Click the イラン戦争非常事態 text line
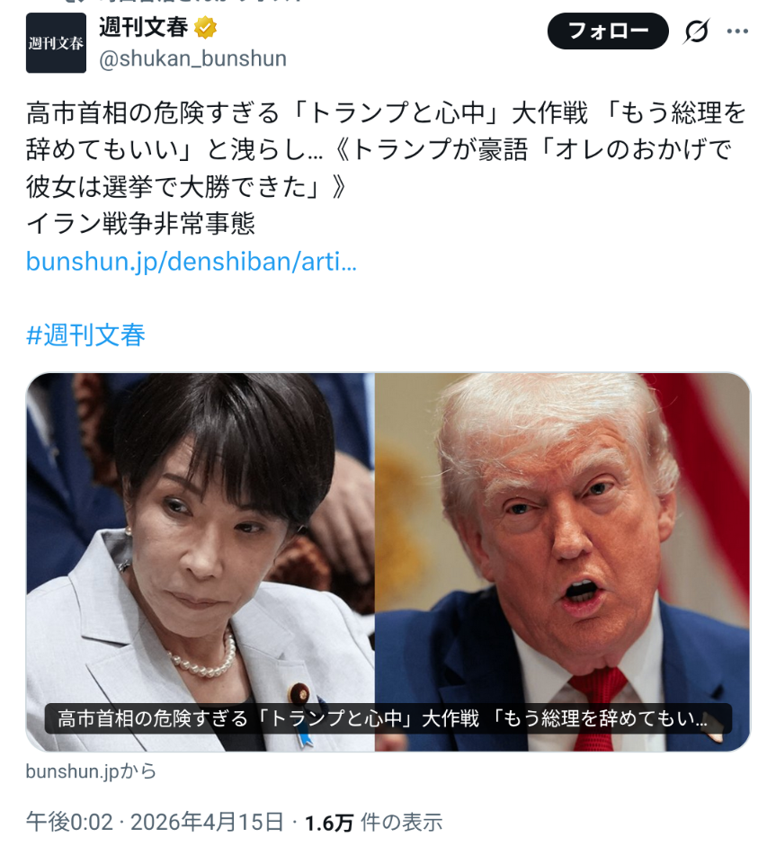The height and width of the screenshot is (855, 776). 140,224
